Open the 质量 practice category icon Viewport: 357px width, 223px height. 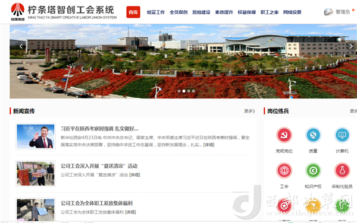pos(313,135)
